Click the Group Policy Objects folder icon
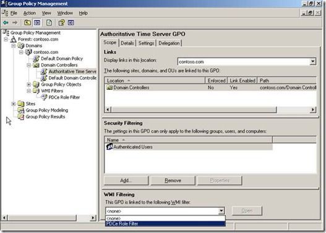326x233 pixels. (36, 84)
